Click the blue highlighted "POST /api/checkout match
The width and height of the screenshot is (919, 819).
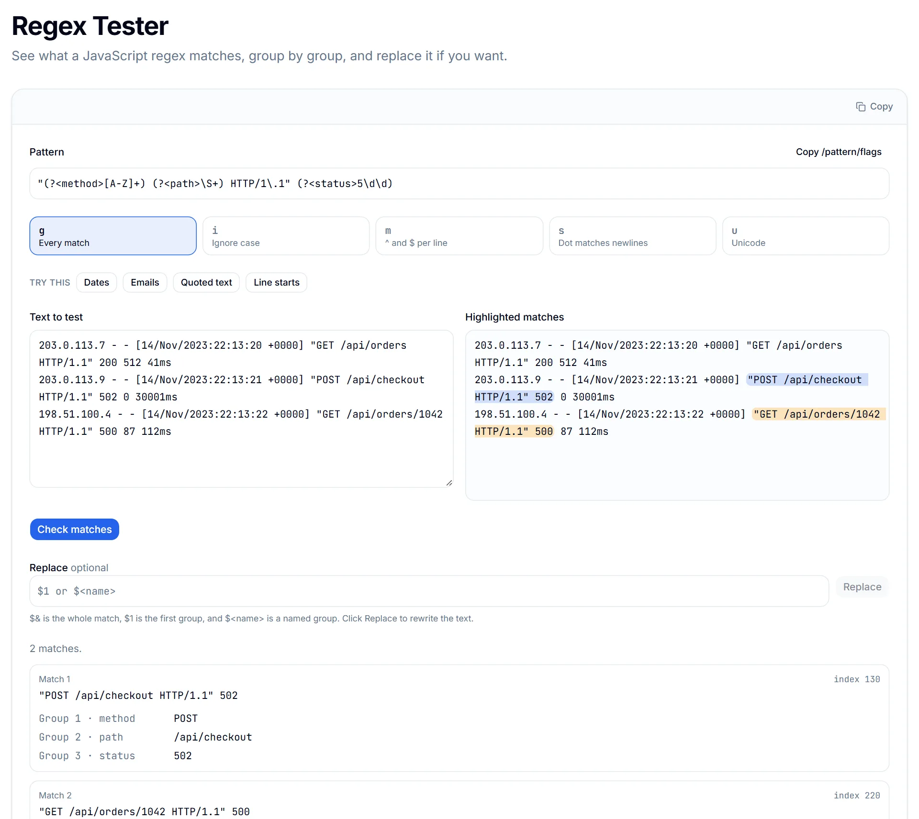tap(807, 380)
